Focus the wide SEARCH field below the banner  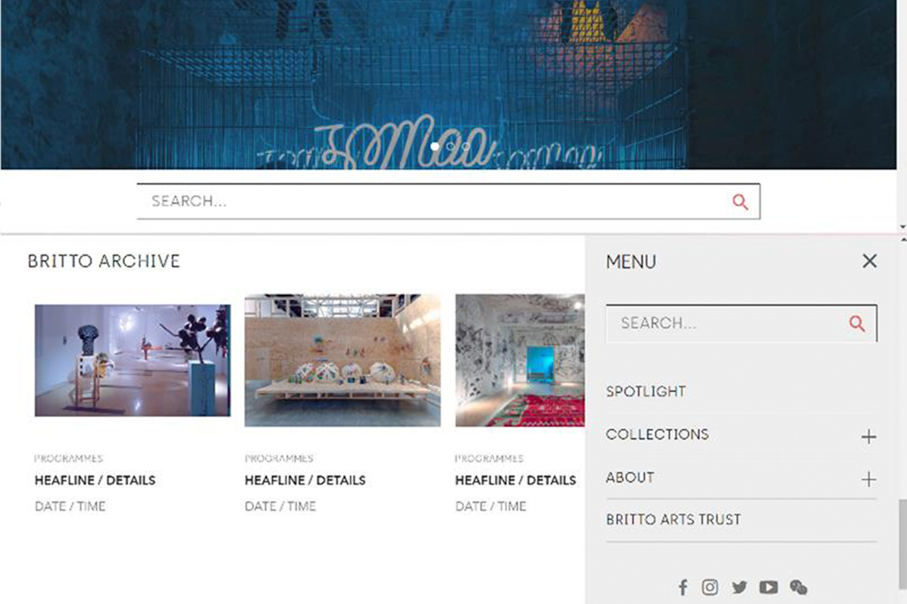(449, 201)
